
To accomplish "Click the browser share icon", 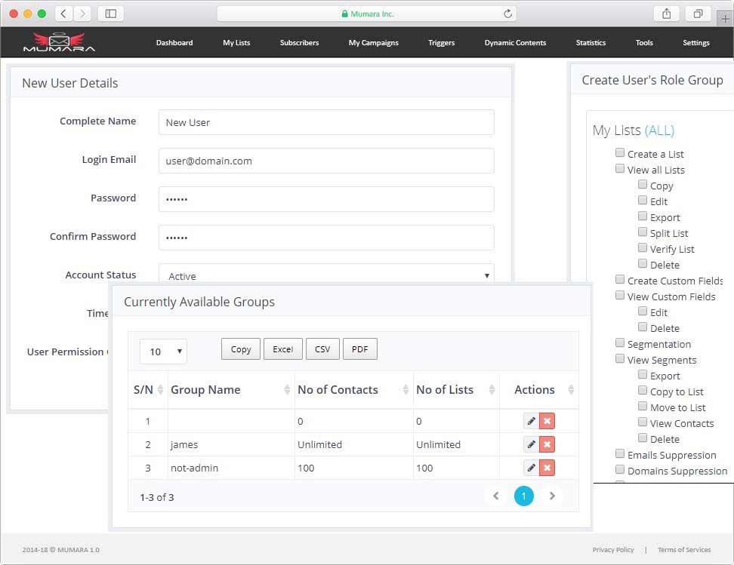I will pos(667,13).
